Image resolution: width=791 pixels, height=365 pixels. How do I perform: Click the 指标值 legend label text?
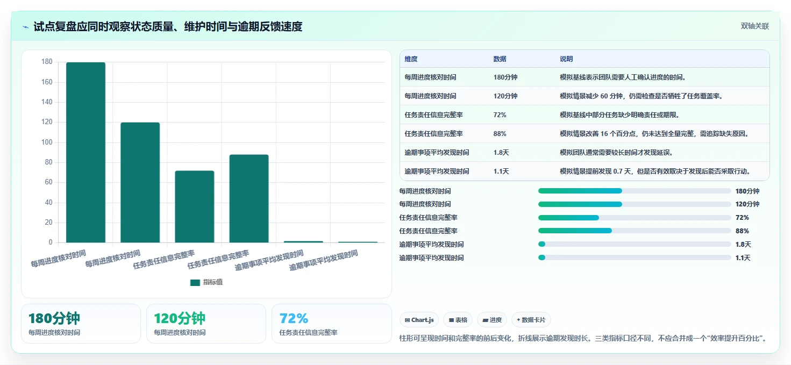tap(213, 282)
